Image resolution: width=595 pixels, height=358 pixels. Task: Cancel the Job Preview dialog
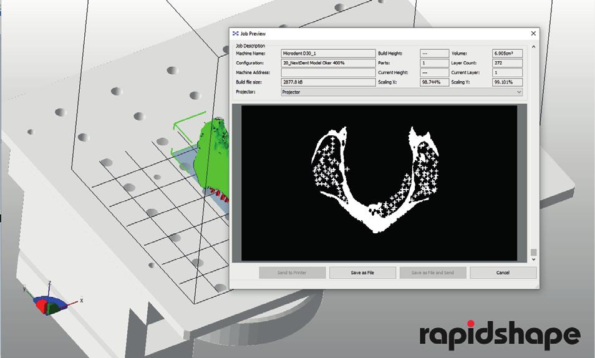(x=503, y=273)
